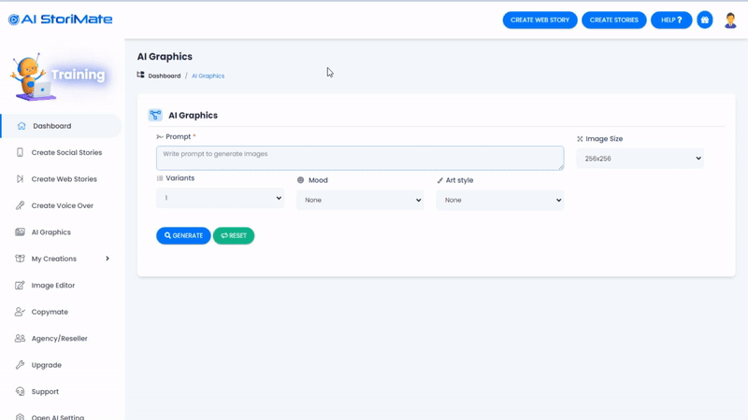
Task: Go to Dashboard in sidebar
Action: [x=61, y=126]
